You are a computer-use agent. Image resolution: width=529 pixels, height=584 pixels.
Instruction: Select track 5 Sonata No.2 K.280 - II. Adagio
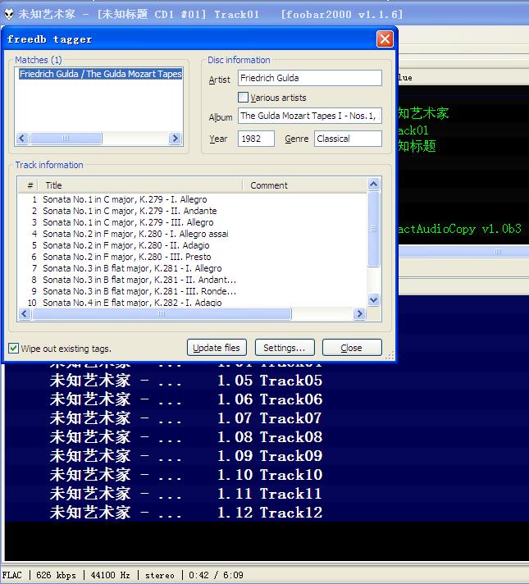193,245
